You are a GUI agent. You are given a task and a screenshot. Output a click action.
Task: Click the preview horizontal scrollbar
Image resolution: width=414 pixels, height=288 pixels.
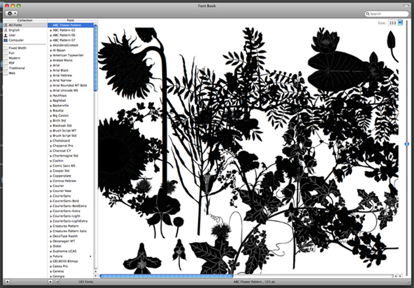[x=166, y=276]
